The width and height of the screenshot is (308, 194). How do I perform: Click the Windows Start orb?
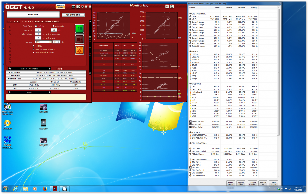coord(5,189)
